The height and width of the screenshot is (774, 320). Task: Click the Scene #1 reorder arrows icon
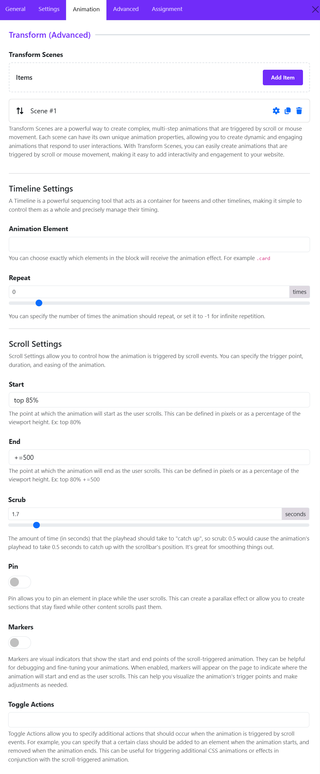click(x=20, y=111)
